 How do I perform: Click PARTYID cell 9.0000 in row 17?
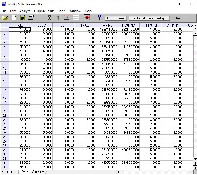click(x=172, y=98)
